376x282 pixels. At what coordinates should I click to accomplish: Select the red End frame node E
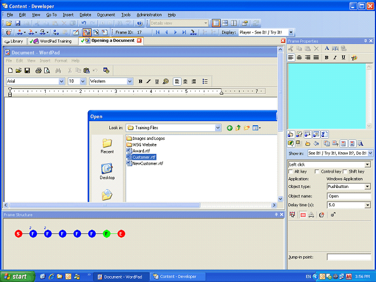tap(121, 234)
